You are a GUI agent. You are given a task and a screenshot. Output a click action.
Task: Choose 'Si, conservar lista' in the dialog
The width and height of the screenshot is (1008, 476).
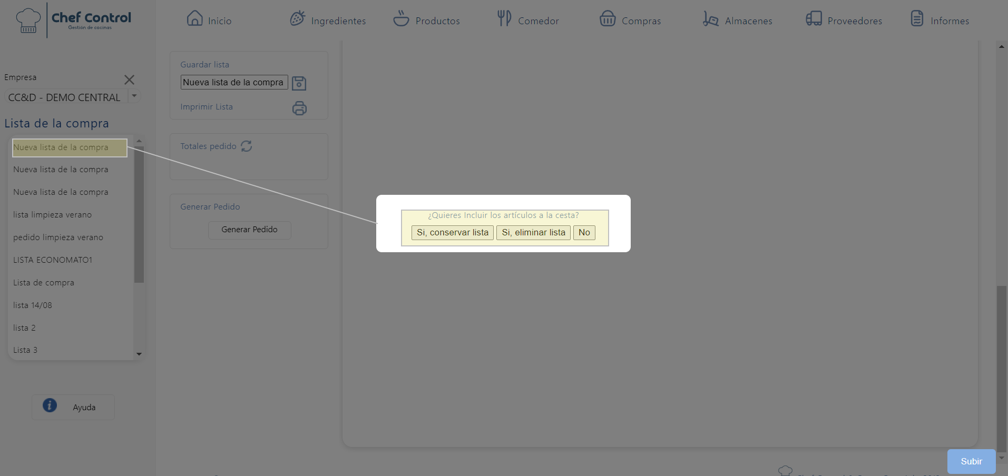(x=453, y=233)
